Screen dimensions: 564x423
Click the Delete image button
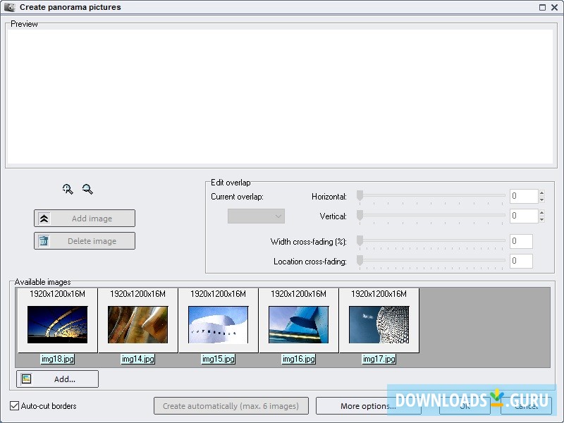[85, 241]
